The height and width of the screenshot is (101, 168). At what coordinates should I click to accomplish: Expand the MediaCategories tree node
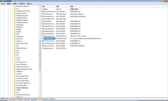pos(13,16)
